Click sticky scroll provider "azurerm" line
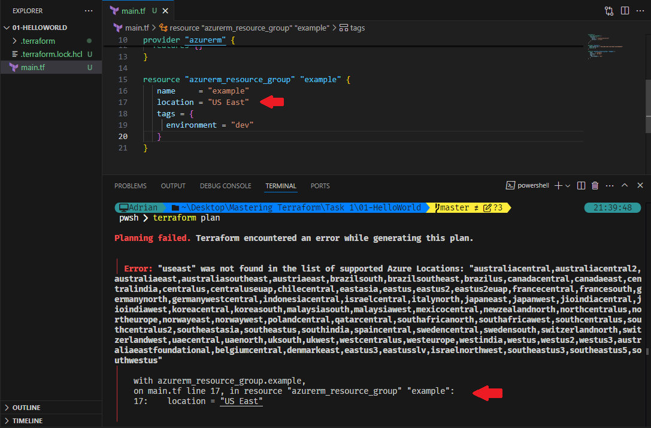The width and height of the screenshot is (651, 428). point(189,40)
